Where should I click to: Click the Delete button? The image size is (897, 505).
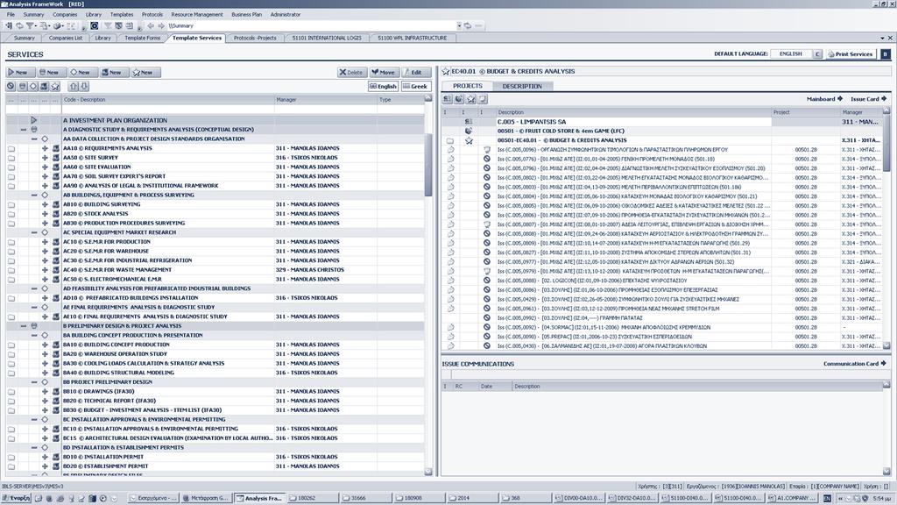pos(351,72)
